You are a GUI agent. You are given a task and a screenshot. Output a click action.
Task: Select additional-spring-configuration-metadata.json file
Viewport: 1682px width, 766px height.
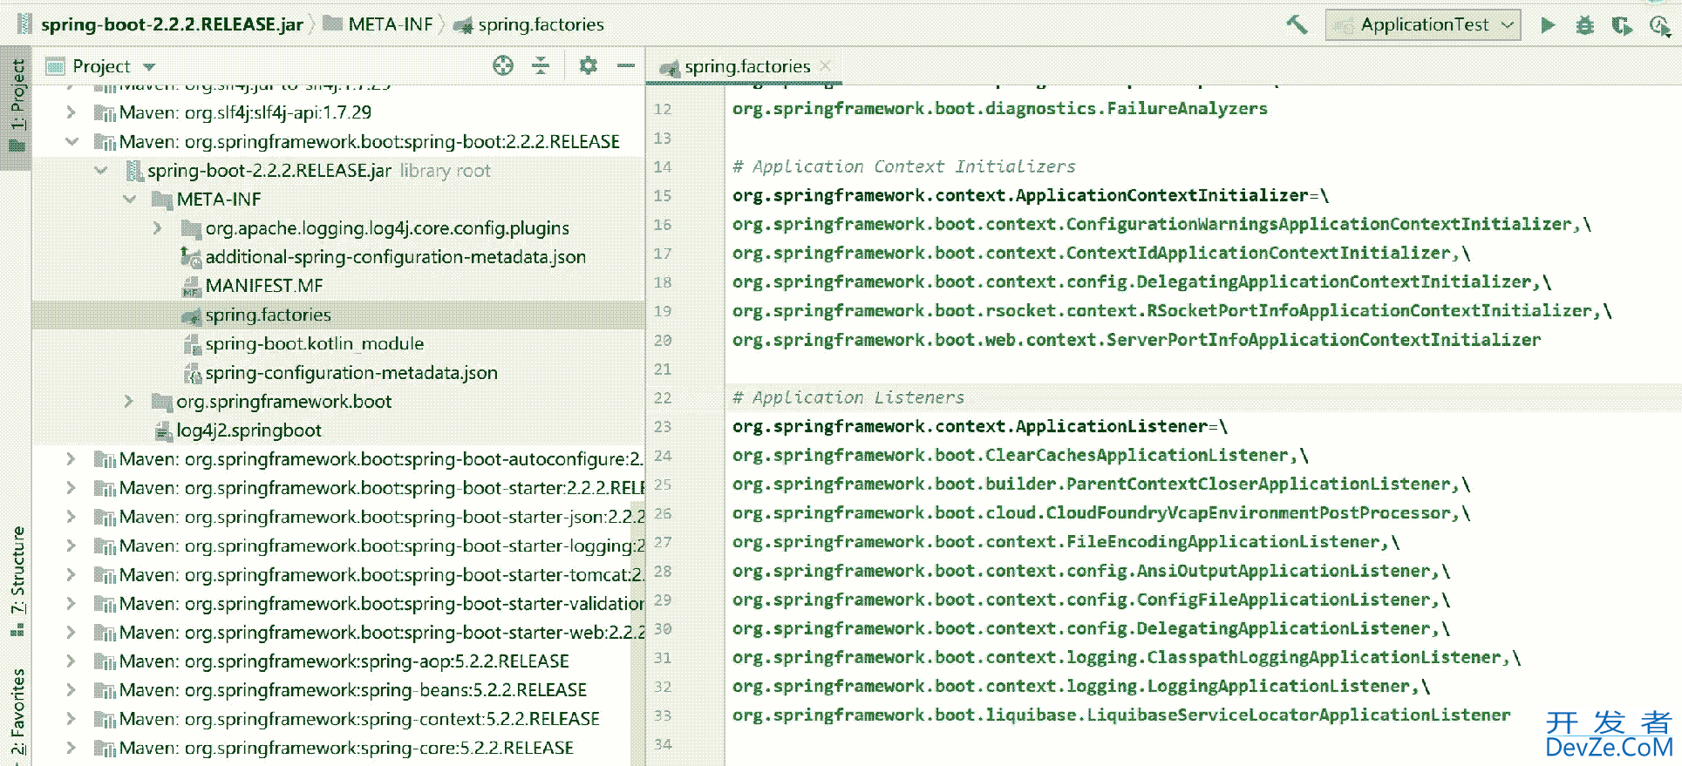(396, 257)
